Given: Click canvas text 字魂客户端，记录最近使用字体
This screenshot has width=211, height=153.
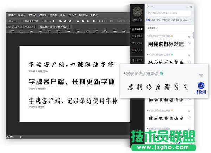Looking at the screenshot, I should [x=73, y=100].
